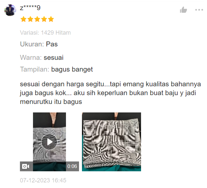Open reviewer's profile avatar picture
Image resolution: width=207 pixels, height=188 pixels.
coord(10,10)
